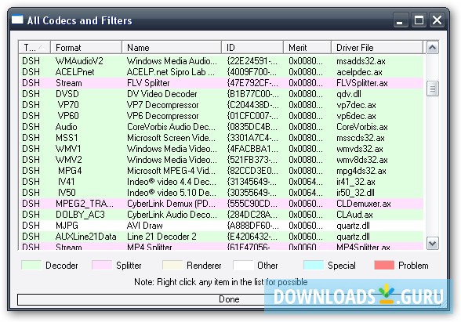The width and height of the screenshot is (461, 322).
Task: Select the FLV Splitter row
Action: (x=221, y=83)
